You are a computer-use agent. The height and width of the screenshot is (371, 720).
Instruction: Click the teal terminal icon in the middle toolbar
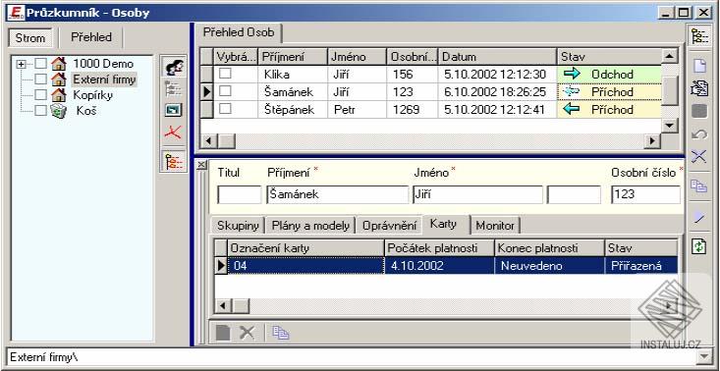(174, 110)
